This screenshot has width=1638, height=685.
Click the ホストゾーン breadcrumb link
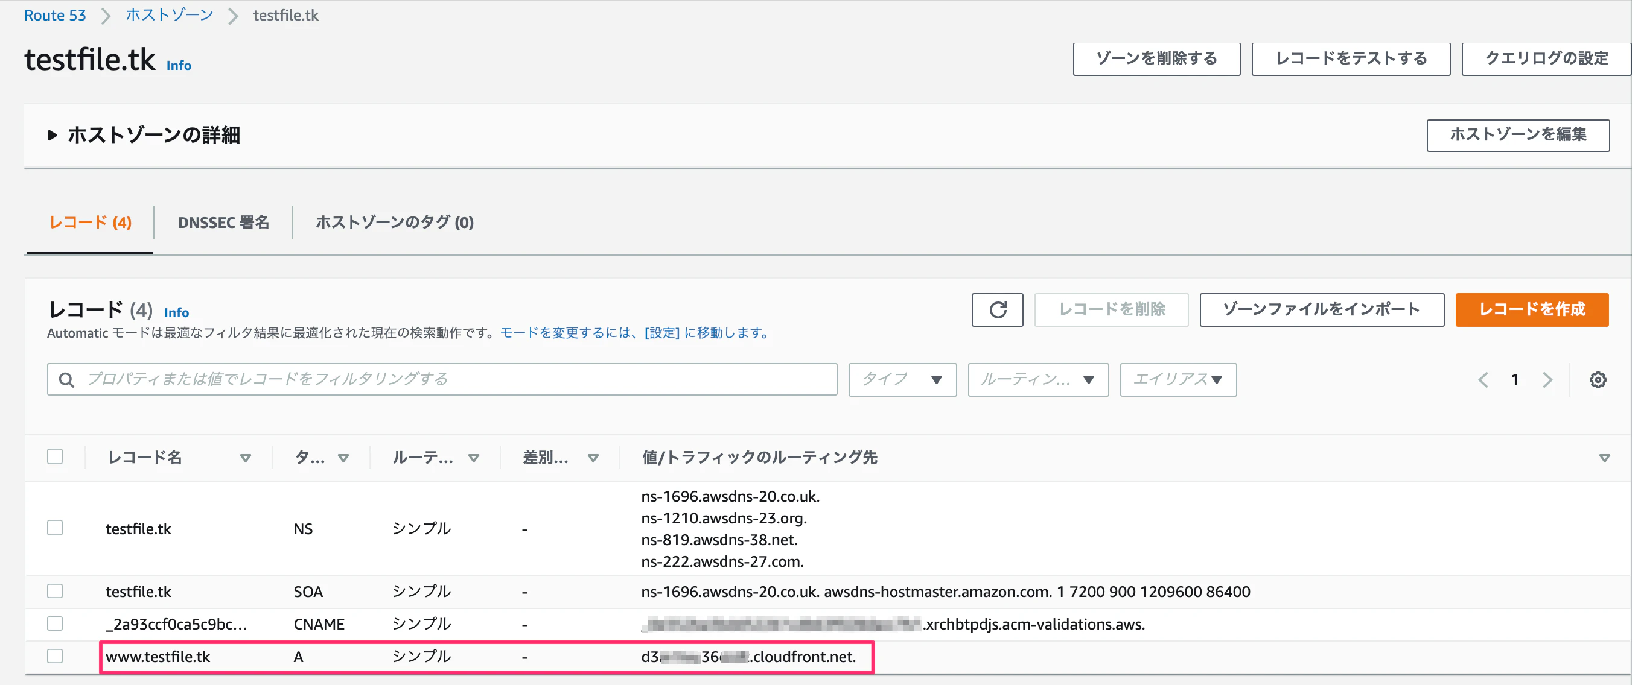tap(169, 15)
